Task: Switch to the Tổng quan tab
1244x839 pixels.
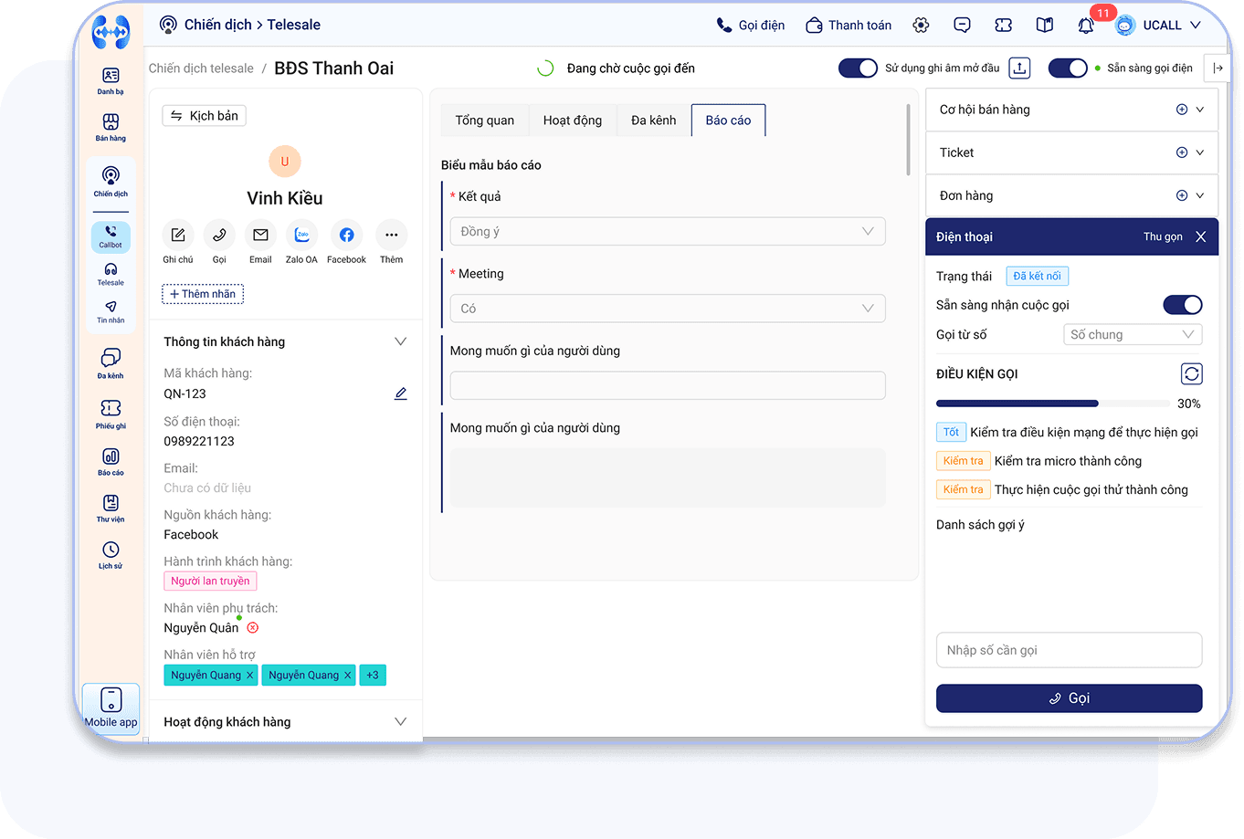Action: tap(484, 121)
